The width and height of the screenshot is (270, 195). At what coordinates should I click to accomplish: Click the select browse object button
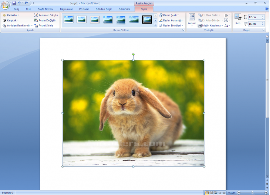pos(267,184)
